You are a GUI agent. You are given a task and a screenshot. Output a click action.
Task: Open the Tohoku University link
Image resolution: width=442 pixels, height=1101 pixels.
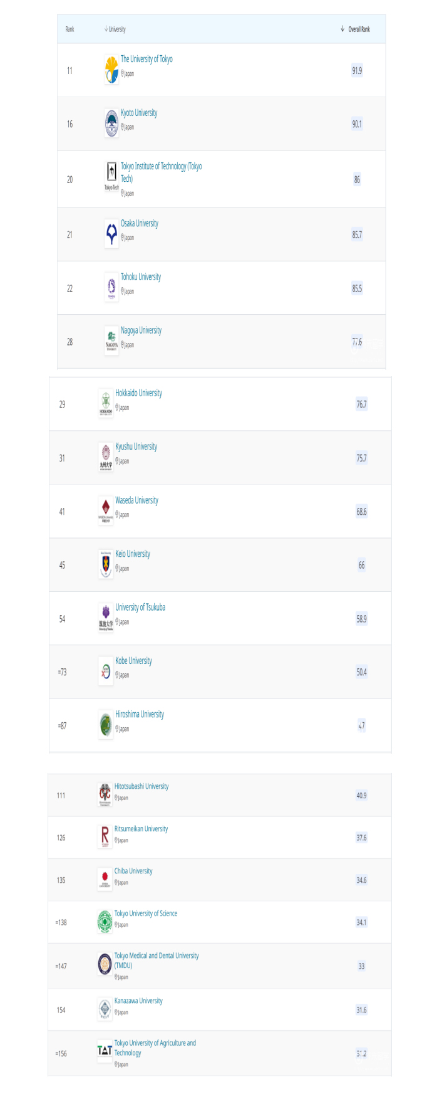[x=141, y=277]
